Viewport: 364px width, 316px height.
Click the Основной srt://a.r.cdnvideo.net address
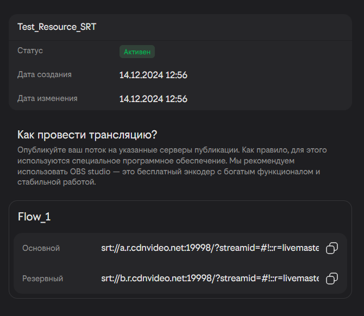point(210,248)
